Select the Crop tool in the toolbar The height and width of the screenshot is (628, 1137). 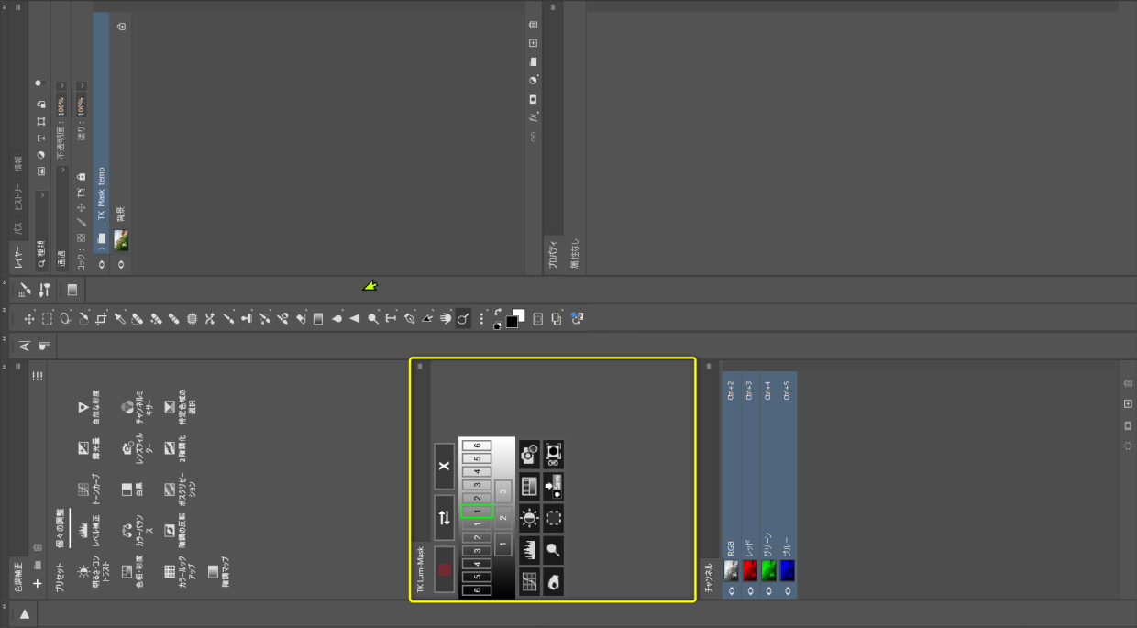[102, 319]
